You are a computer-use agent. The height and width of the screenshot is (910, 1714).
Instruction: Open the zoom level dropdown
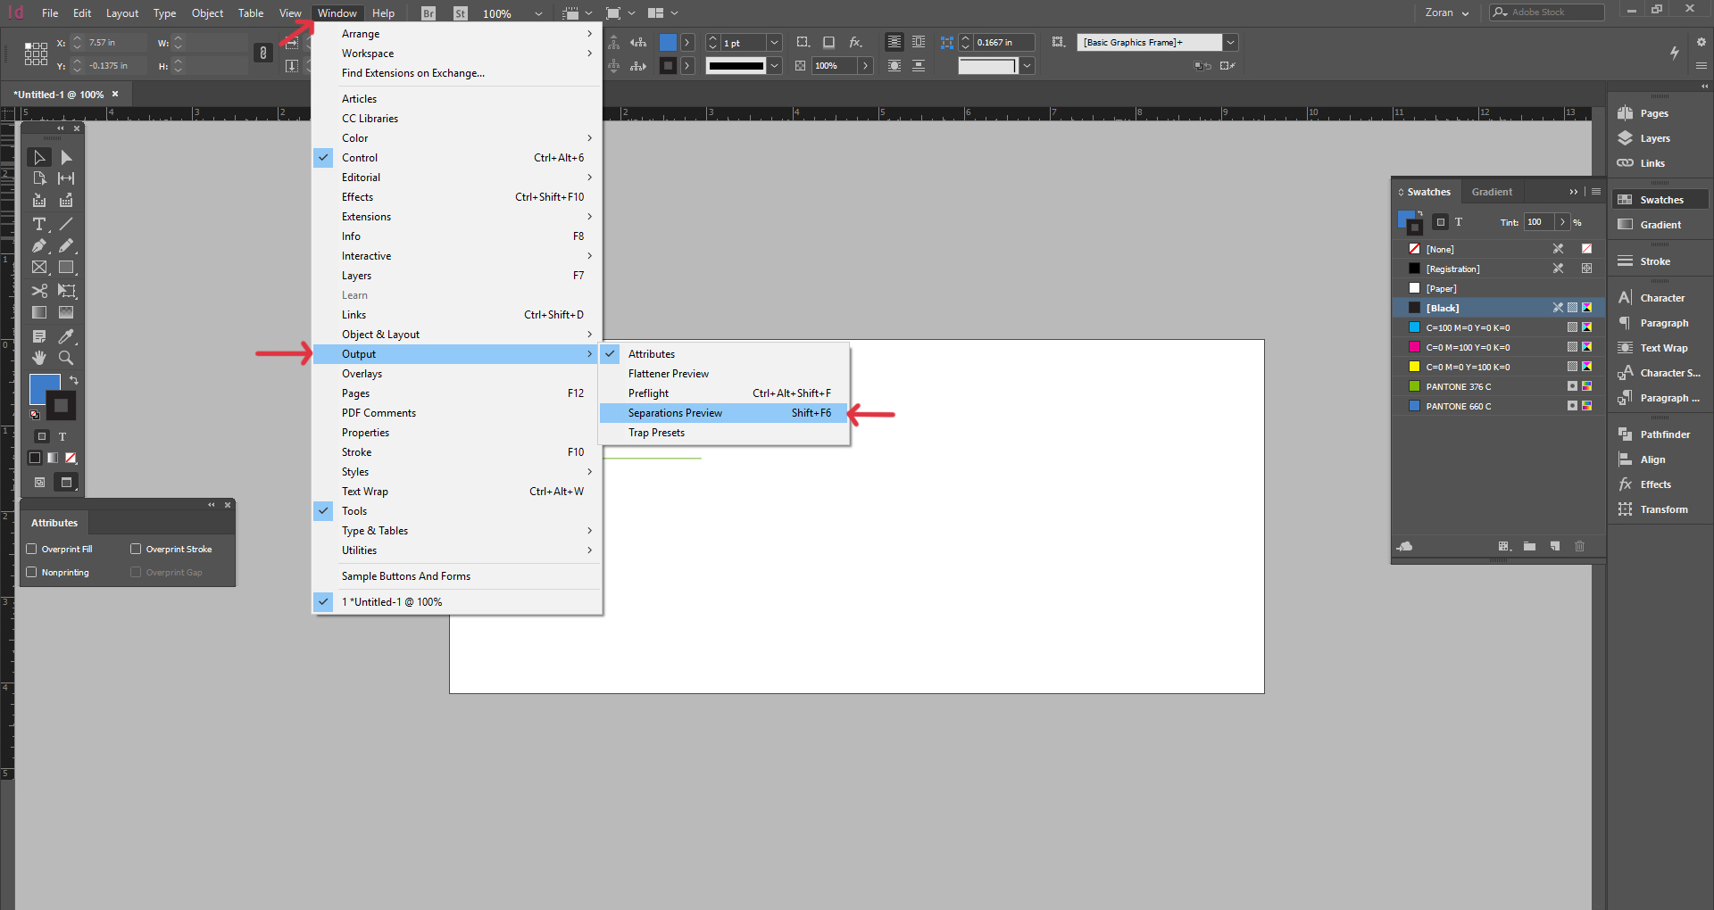point(538,12)
